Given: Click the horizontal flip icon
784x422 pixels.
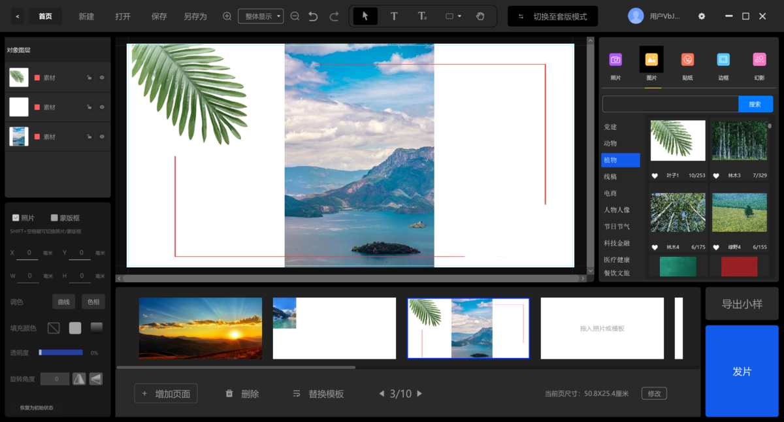Looking at the screenshot, I should pyautogui.click(x=79, y=379).
